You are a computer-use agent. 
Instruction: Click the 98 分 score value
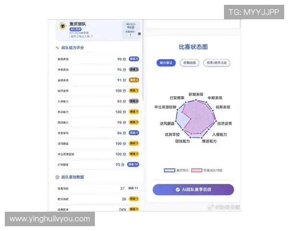click(x=122, y=122)
